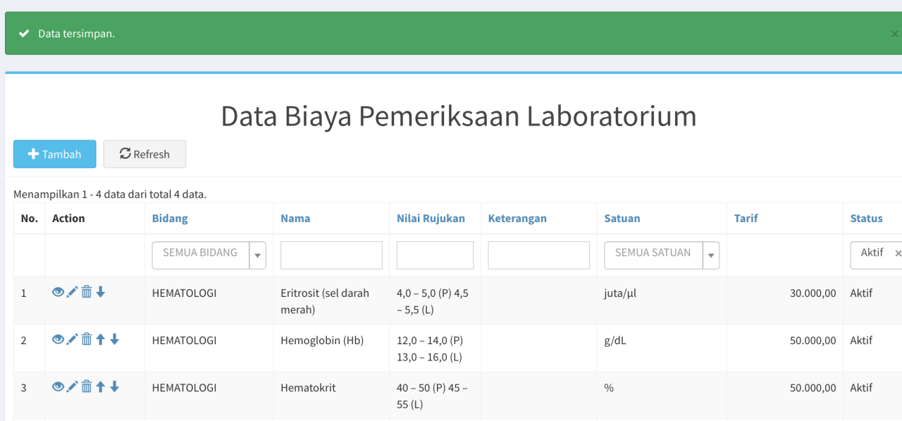902x421 pixels.
Task: Sort table by Nilai Rujukan column
Action: coord(431,219)
